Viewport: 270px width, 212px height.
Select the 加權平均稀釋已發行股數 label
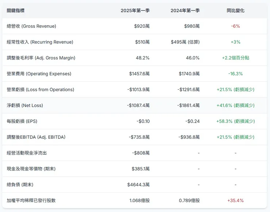tap(31, 200)
